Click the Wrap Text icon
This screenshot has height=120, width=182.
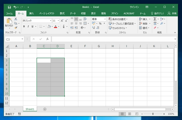tap(85, 19)
